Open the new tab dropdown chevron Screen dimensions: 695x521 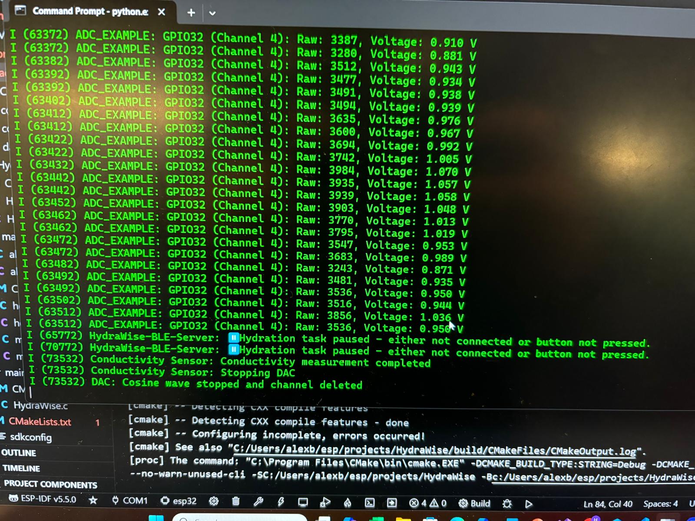coord(212,13)
